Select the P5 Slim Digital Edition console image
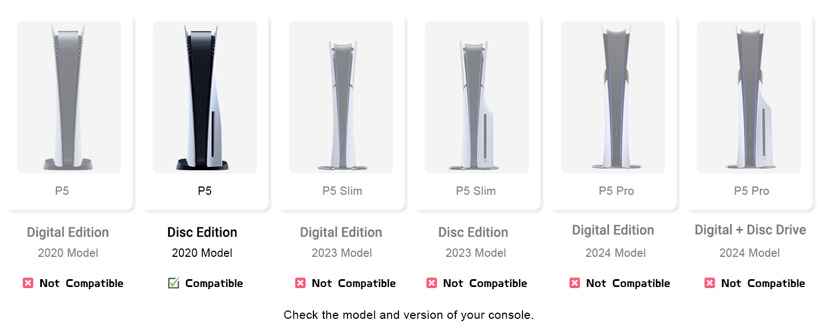This screenshot has width=818, height=335. (x=341, y=97)
